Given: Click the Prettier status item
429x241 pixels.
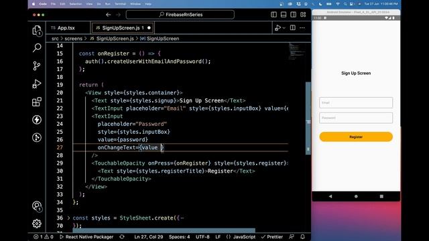Looking at the screenshot, I should coord(272,237).
